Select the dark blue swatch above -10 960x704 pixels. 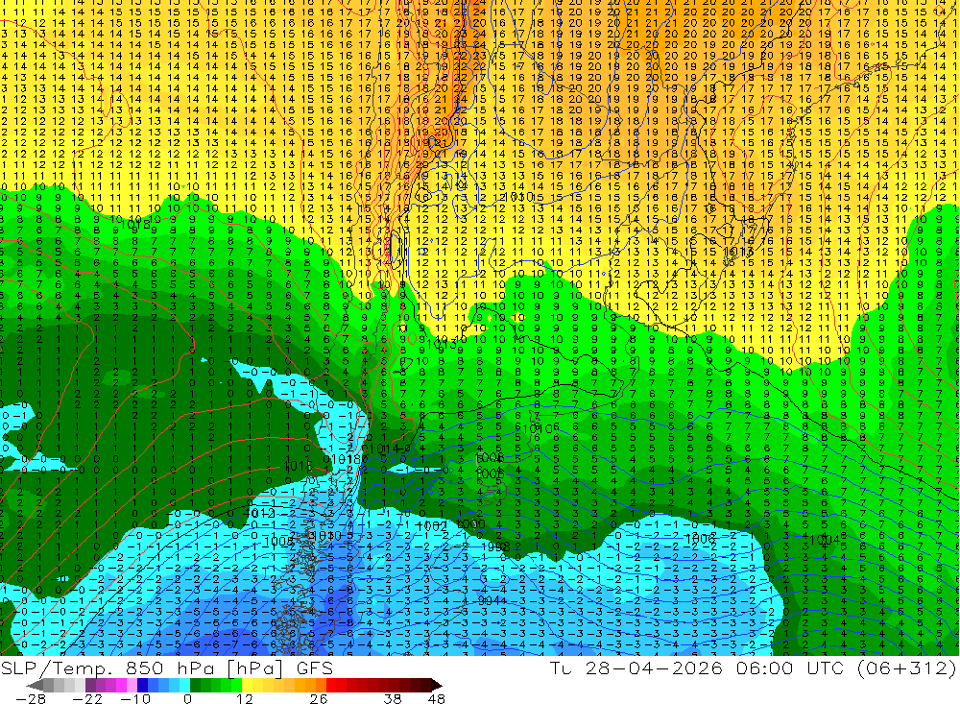(142, 685)
